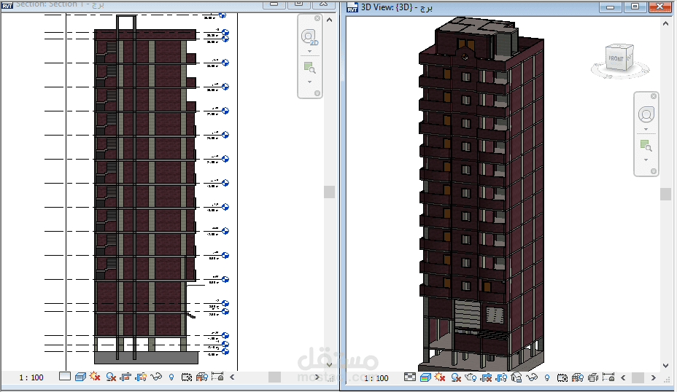This screenshot has height=392, width=677.
Task: Toggle Crop View in Section view
Action: pos(125,377)
